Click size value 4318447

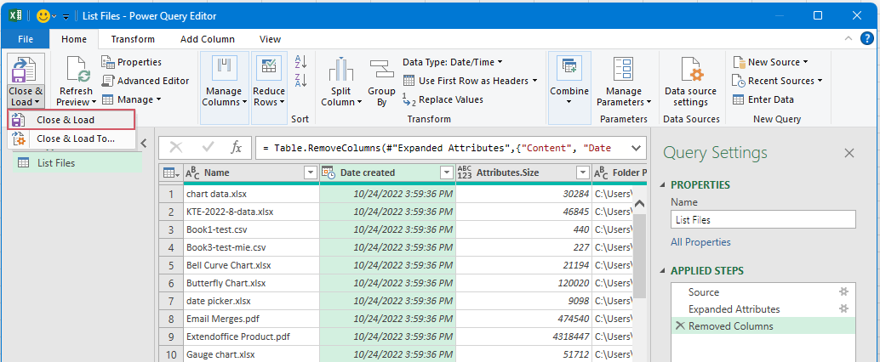(x=523, y=337)
